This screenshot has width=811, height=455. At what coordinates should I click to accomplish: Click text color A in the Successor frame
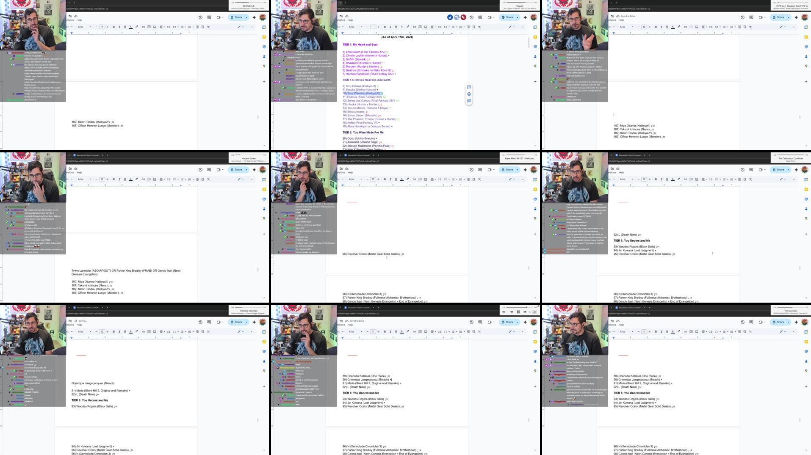tap(673, 332)
